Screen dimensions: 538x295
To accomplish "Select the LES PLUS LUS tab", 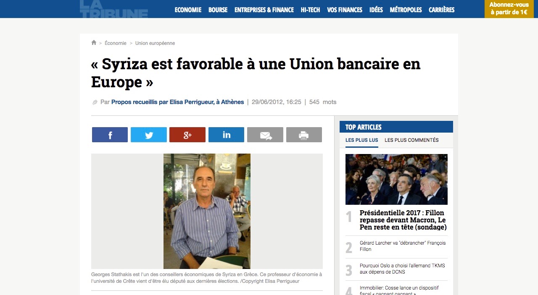I will coord(362,140).
